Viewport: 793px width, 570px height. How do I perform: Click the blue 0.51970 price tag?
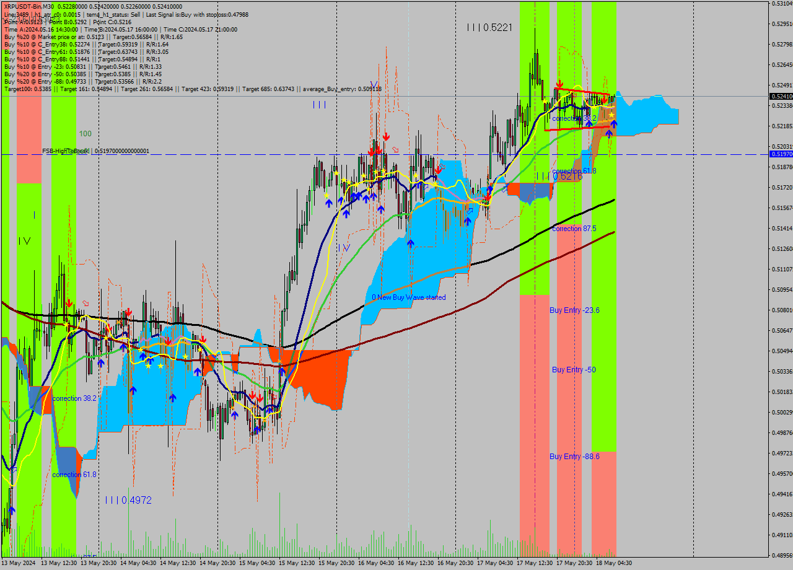coord(781,154)
